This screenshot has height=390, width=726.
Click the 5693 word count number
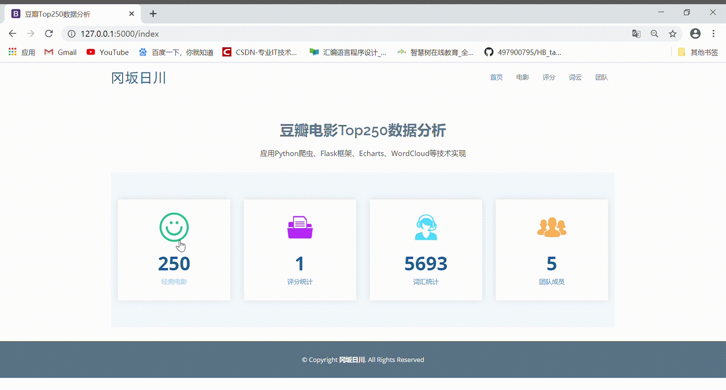[426, 263]
